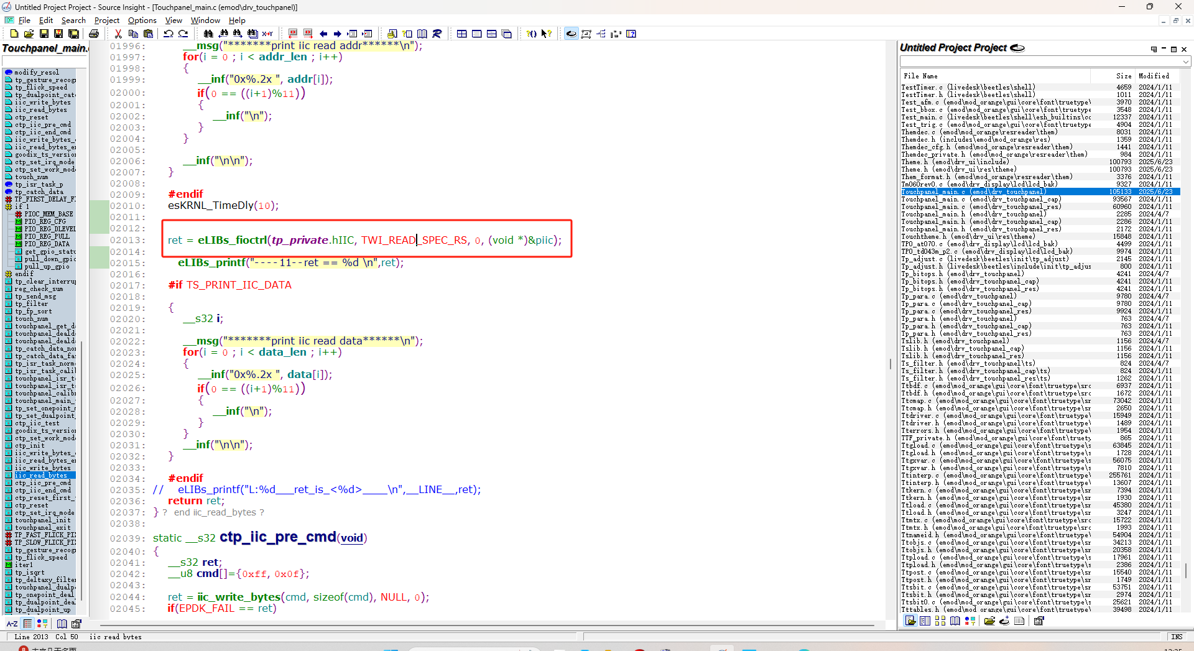Click the symbol type filter icon below symbol list
The image size is (1194, 651).
[42, 624]
